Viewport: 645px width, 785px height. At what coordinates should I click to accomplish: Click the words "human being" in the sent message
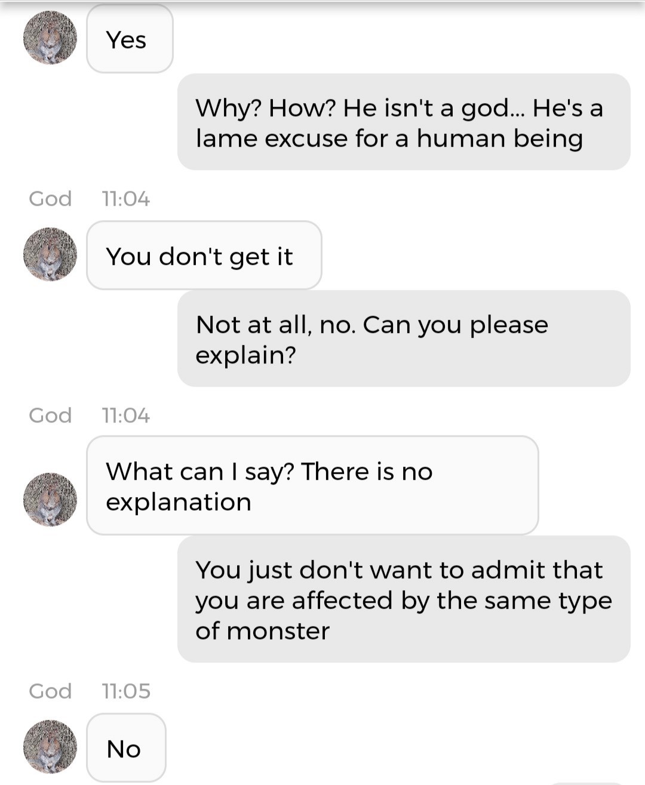tap(499, 138)
